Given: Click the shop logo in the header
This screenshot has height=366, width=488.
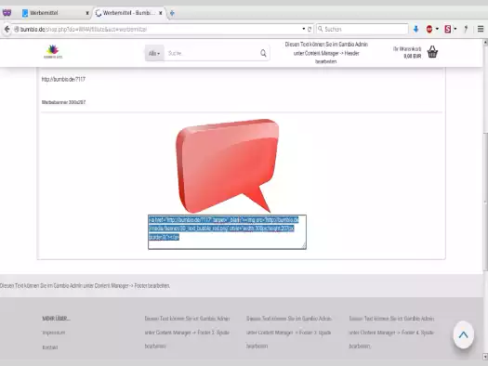Looking at the screenshot, I should [53, 52].
